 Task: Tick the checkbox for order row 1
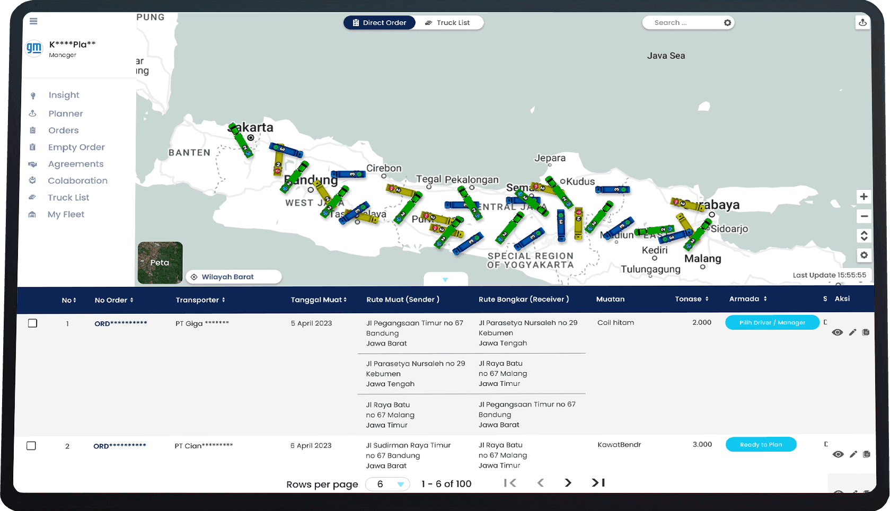pos(32,323)
